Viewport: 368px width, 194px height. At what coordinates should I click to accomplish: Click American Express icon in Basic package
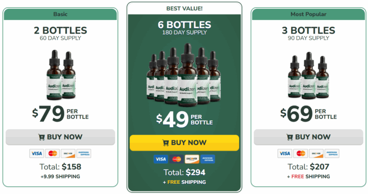[84, 153]
